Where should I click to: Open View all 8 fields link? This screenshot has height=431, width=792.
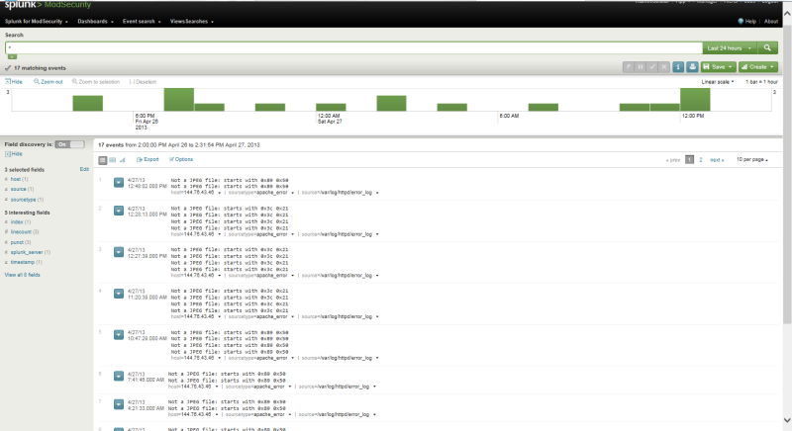pyautogui.click(x=22, y=275)
